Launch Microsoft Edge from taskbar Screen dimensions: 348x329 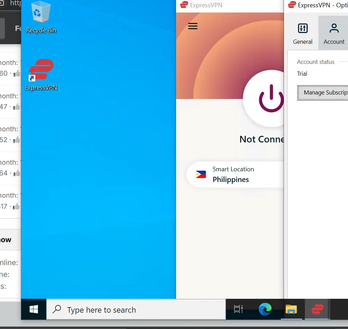(265, 309)
